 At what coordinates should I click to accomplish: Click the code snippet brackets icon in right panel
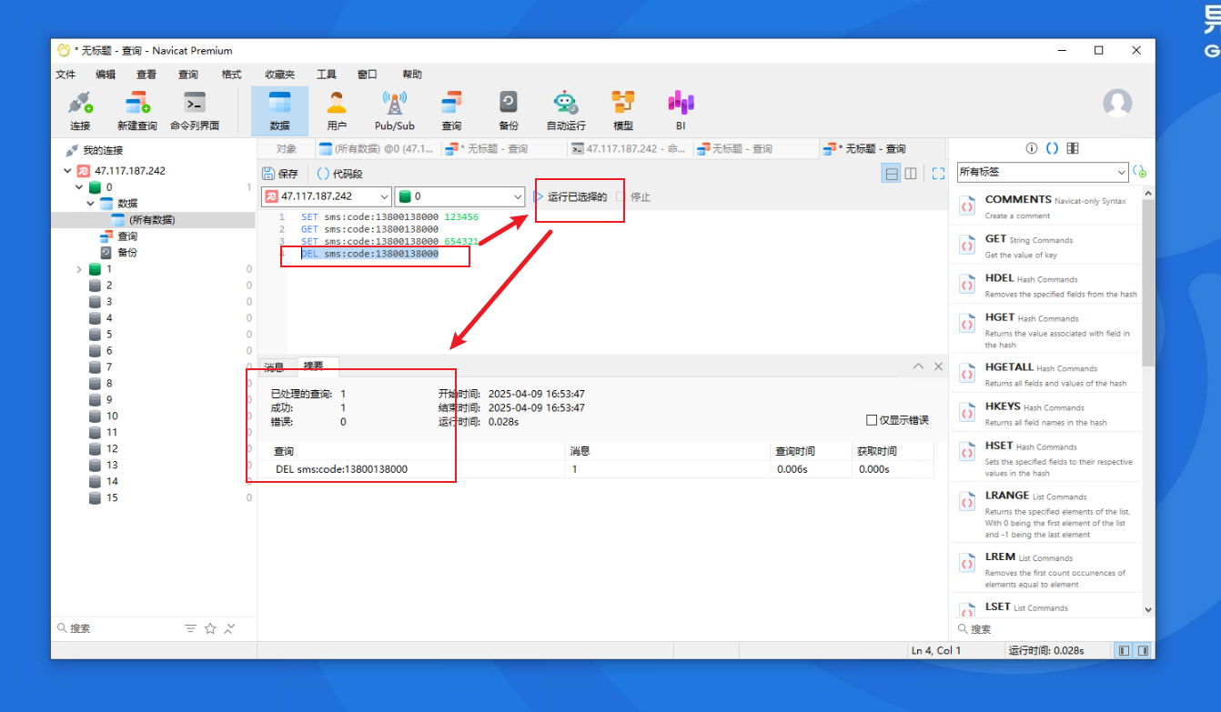[1052, 148]
